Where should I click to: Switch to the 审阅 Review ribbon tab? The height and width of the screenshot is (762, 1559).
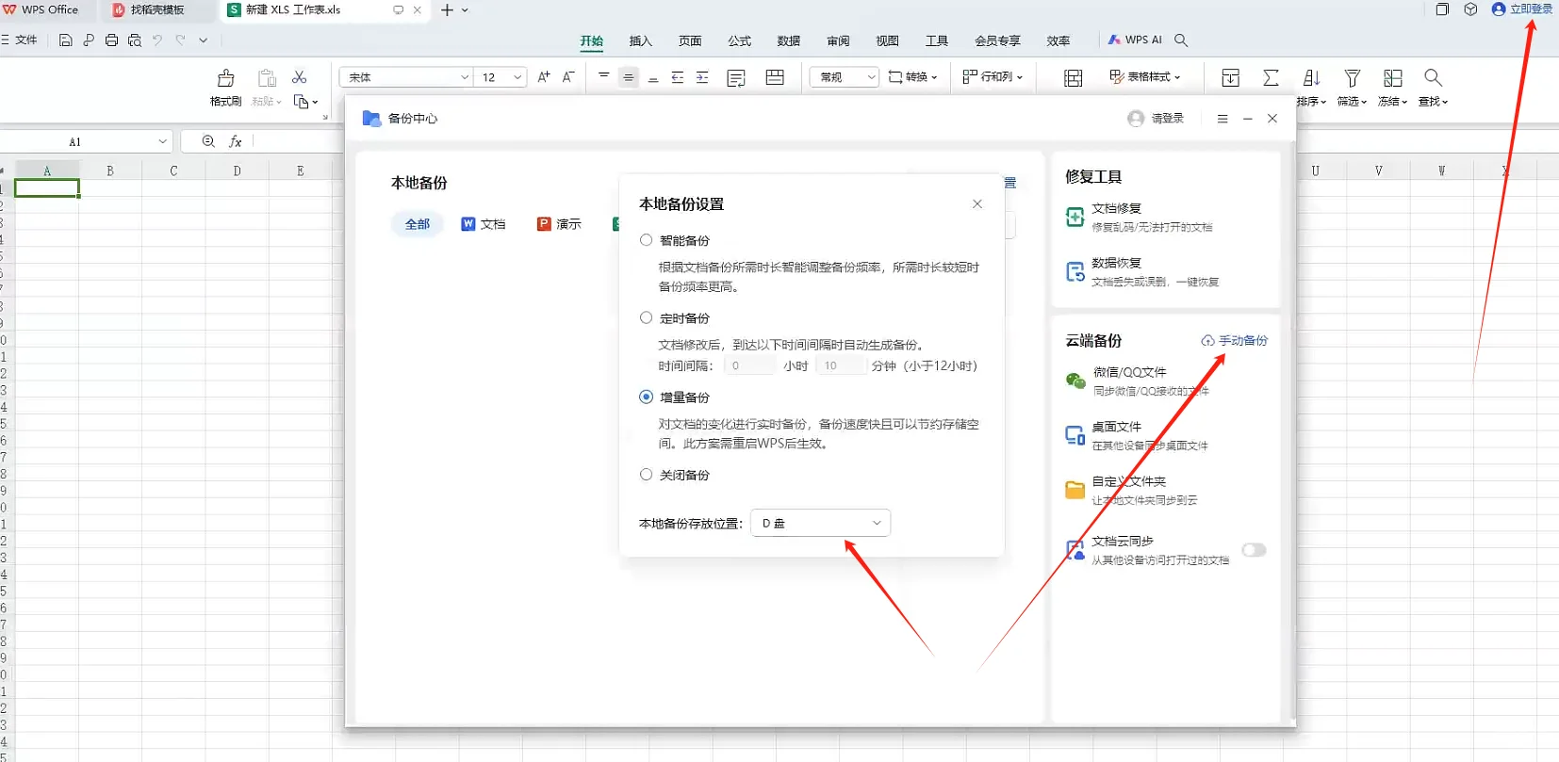point(838,41)
